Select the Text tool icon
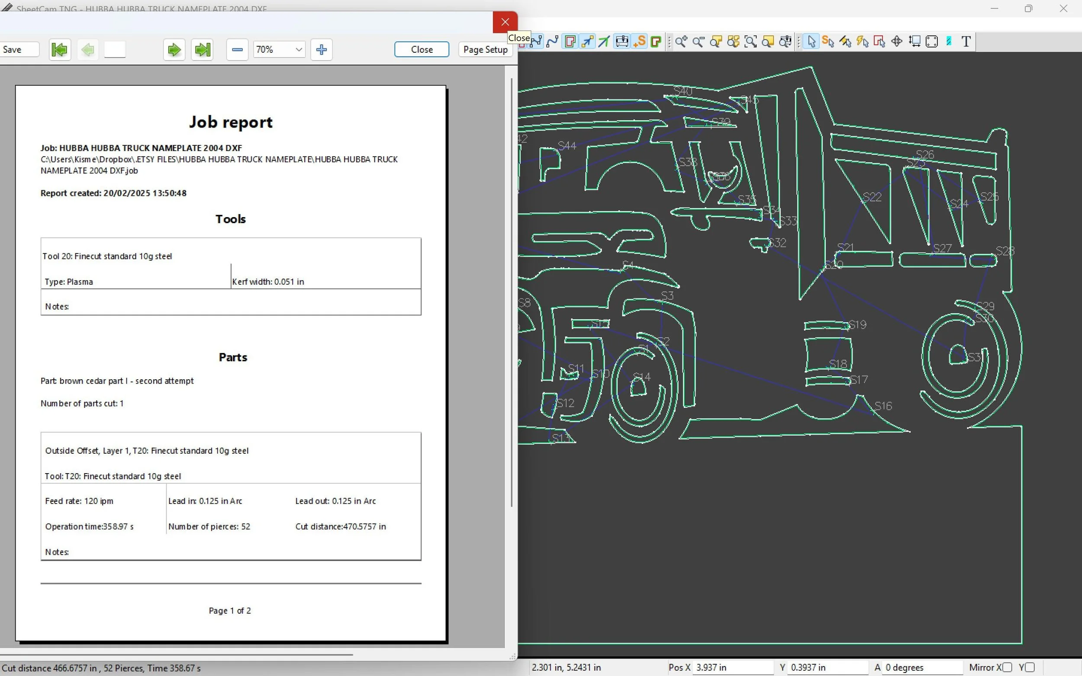1082x676 pixels. (x=966, y=42)
